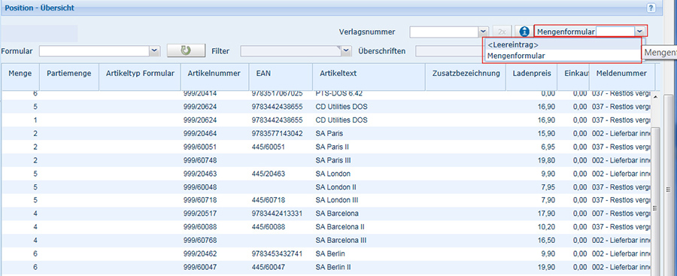Click the Zusatzbezeichnung column header
The width and height of the screenshot is (677, 276).
point(466,77)
